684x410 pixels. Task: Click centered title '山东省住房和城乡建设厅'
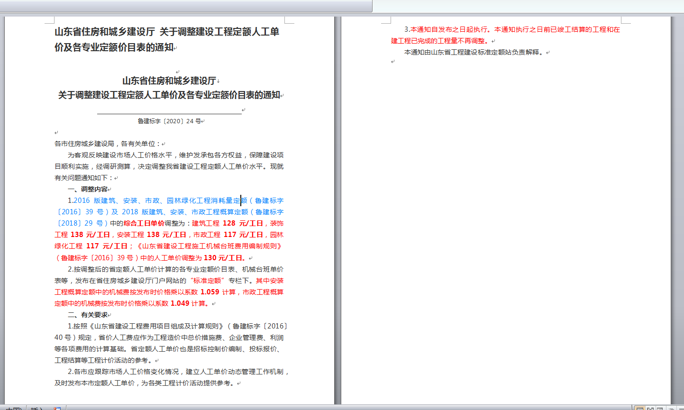coord(169,81)
